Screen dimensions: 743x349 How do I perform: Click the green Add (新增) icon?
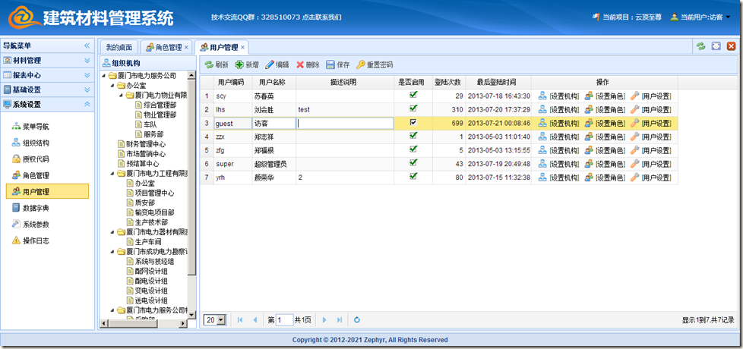[240, 65]
